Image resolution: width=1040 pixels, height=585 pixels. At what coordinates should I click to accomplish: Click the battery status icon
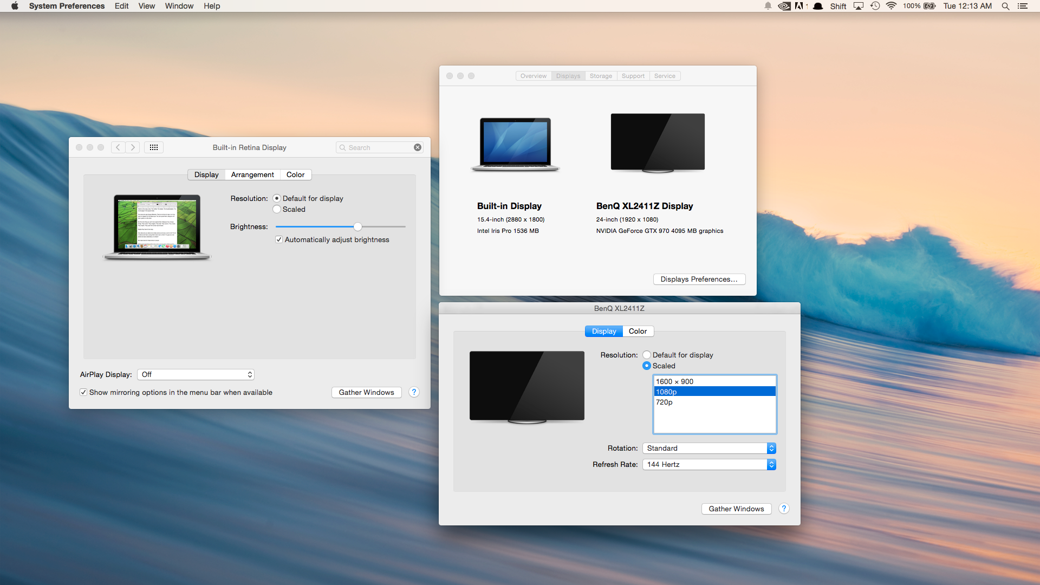pos(929,6)
